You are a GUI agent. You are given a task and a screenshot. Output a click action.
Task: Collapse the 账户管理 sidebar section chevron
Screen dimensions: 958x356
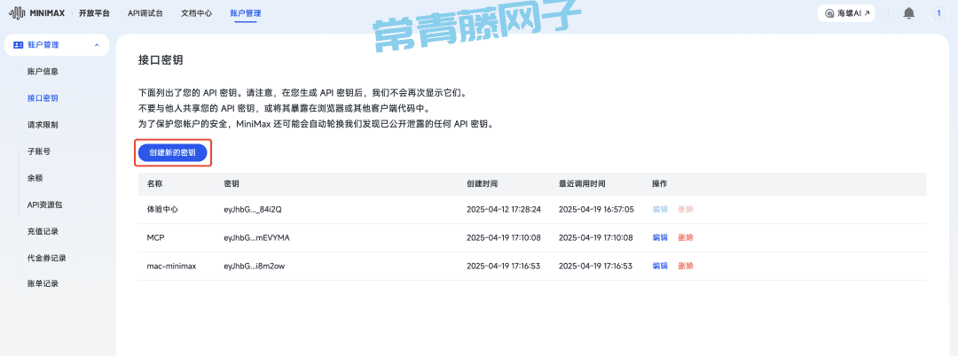(97, 45)
